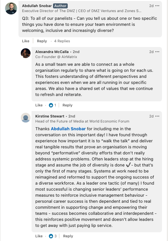Open three-dot menu on Alexandra McCalla's reply
Screen dimensions: 168x241
(157, 52)
